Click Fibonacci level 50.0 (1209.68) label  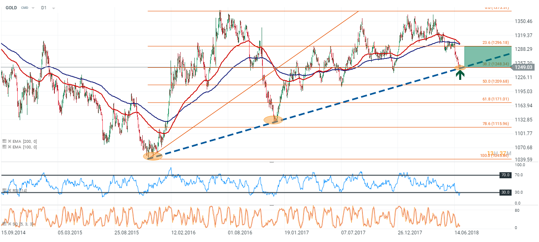coord(496,81)
